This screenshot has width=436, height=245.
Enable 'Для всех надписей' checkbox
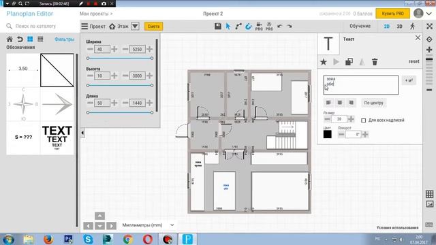click(363, 120)
